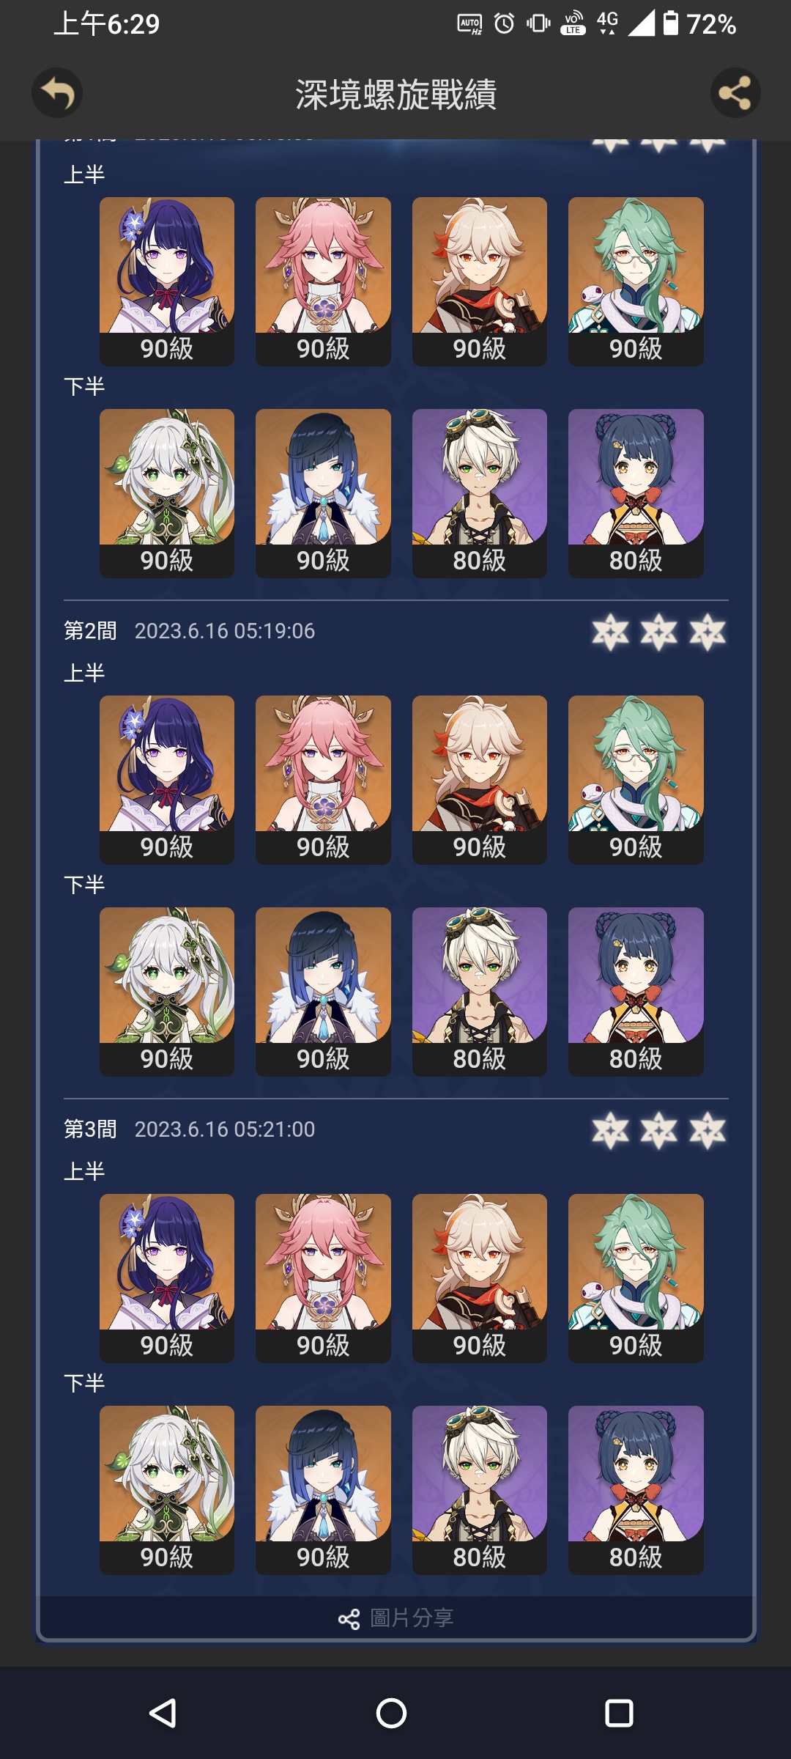Tap the back arrow icon

(57, 93)
